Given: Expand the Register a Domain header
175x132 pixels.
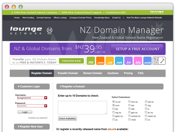Looking at the screenshot, I should click(x=110, y=87).
